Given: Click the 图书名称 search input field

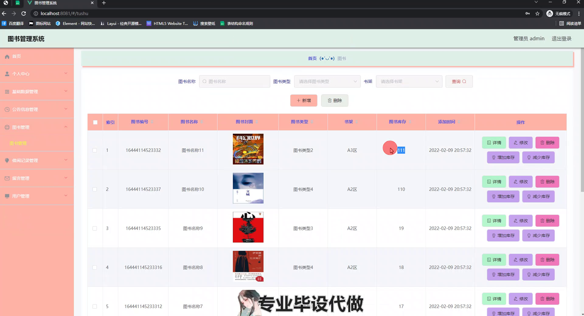Looking at the screenshot, I should 235,81.
